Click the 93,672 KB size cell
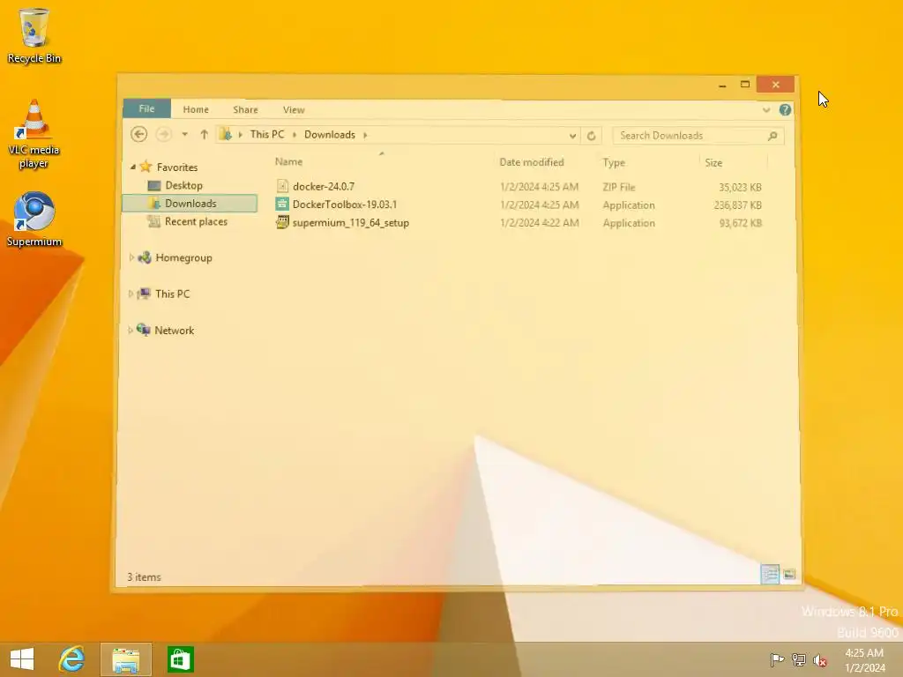 pyautogui.click(x=740, y=223)
